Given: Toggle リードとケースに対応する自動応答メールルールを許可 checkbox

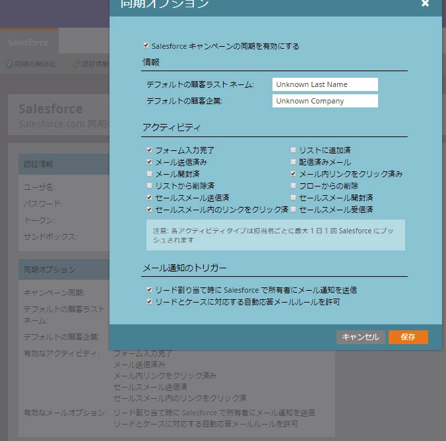Looking at the screenshot, I should click(149, 302).
